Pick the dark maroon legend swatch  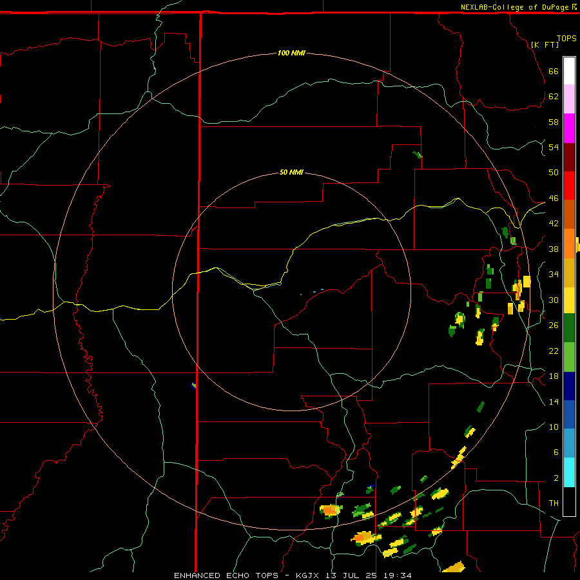pos(569,157)
